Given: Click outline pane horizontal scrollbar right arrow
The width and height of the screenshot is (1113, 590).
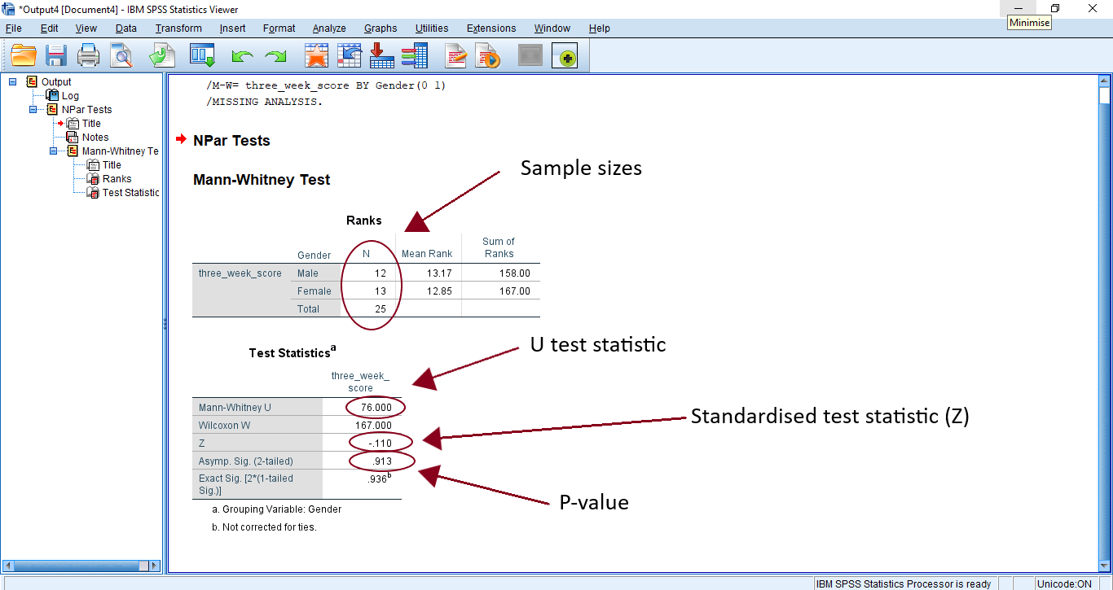Looking at the screenshot, I should pyautogui.click(x=155, y=566).
